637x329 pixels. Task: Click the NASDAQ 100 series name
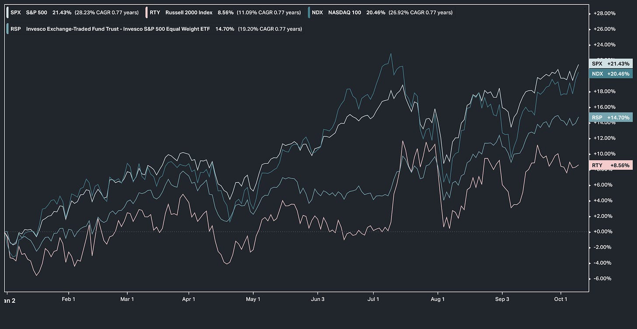[345, 13]
